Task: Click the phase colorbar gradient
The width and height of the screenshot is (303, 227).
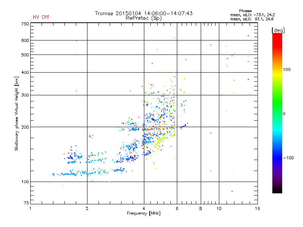Action: [x=277, y=113]
